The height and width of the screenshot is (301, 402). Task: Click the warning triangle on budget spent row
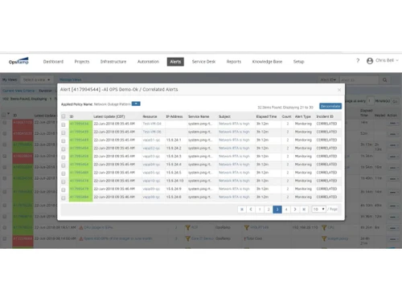point(80,238)
